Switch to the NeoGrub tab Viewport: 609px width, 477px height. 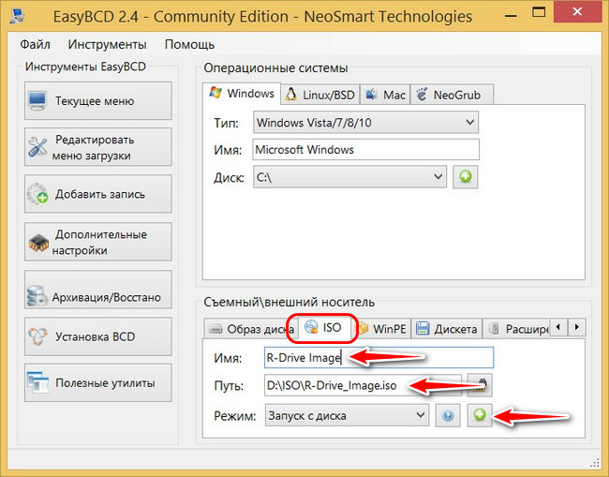click(x=453, y=95)
